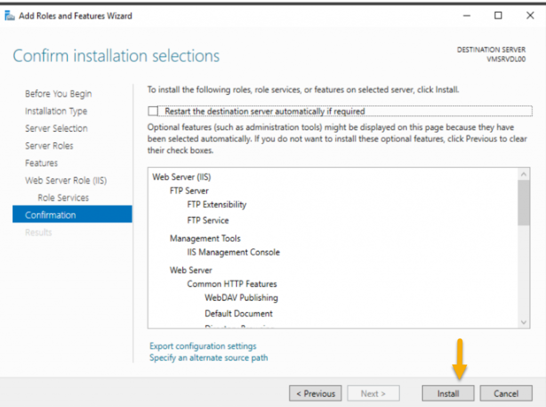Select WebDAV Publishing in the list
The width and height of the screenshot is (546, 407).
pyautogui.click(x=241, y=297)
